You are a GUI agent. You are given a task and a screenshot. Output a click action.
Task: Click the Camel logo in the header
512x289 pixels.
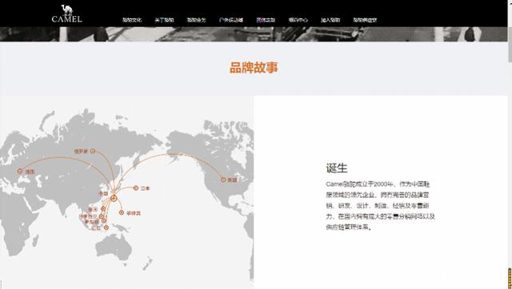[67, 14]
